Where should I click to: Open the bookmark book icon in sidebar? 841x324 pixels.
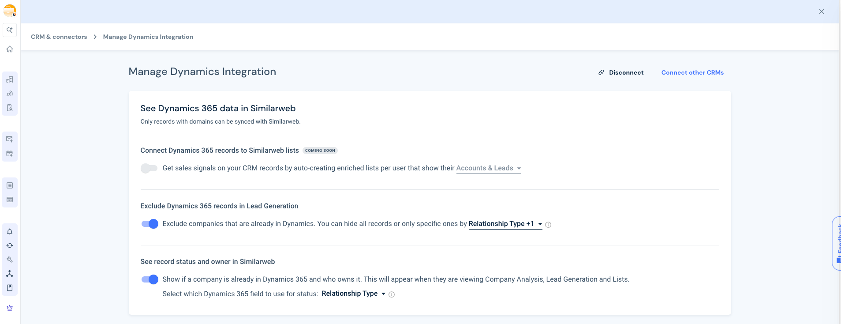[10, 288]
